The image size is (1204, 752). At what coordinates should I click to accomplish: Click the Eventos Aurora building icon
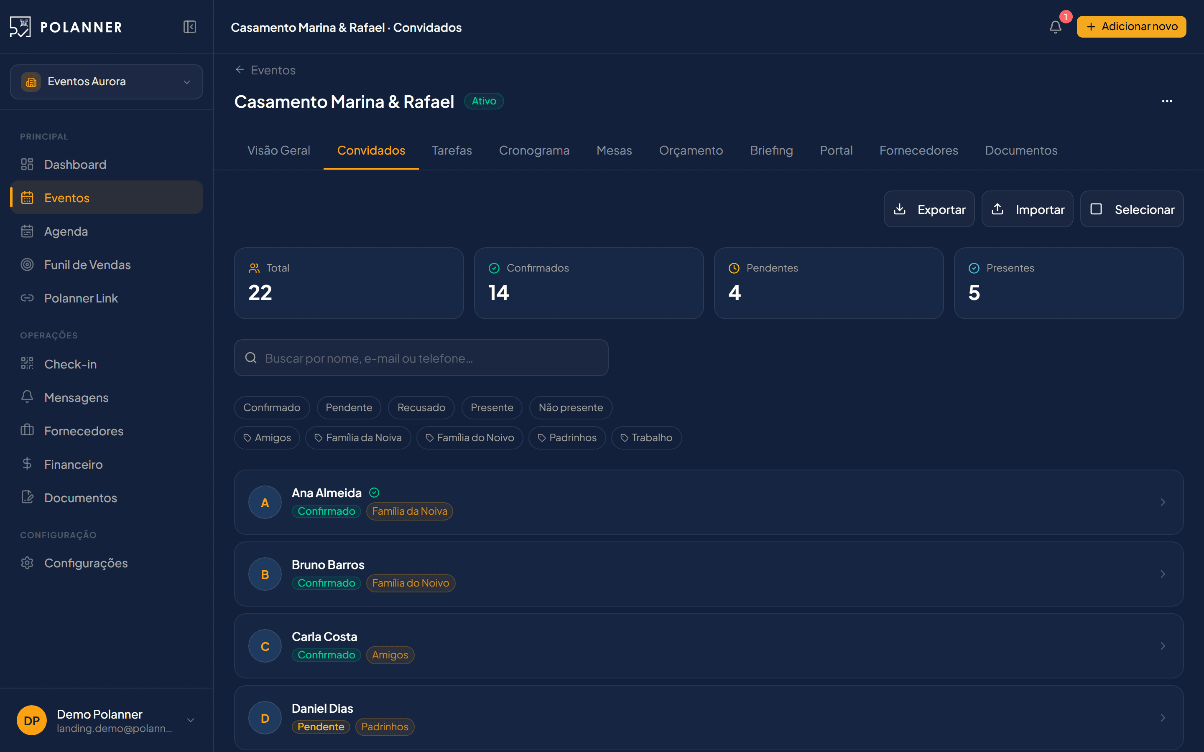point(31,81)
